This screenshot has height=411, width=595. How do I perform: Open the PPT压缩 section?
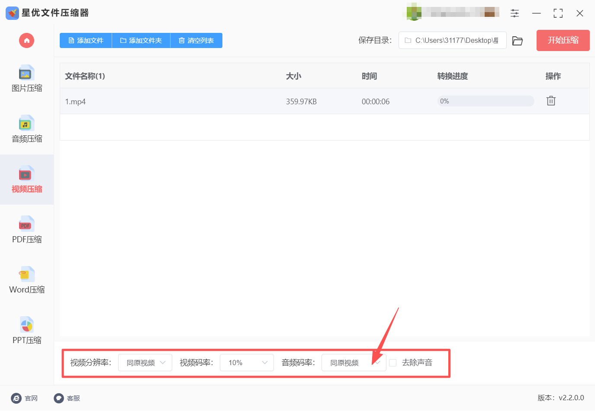(27, 331)
